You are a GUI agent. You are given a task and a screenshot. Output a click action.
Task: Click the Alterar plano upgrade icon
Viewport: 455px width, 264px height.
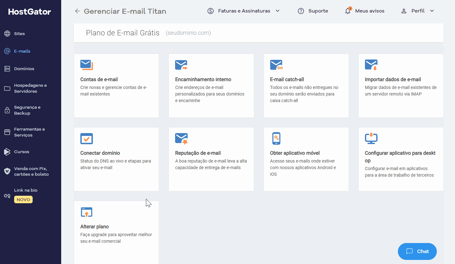(x=87, y=212)
